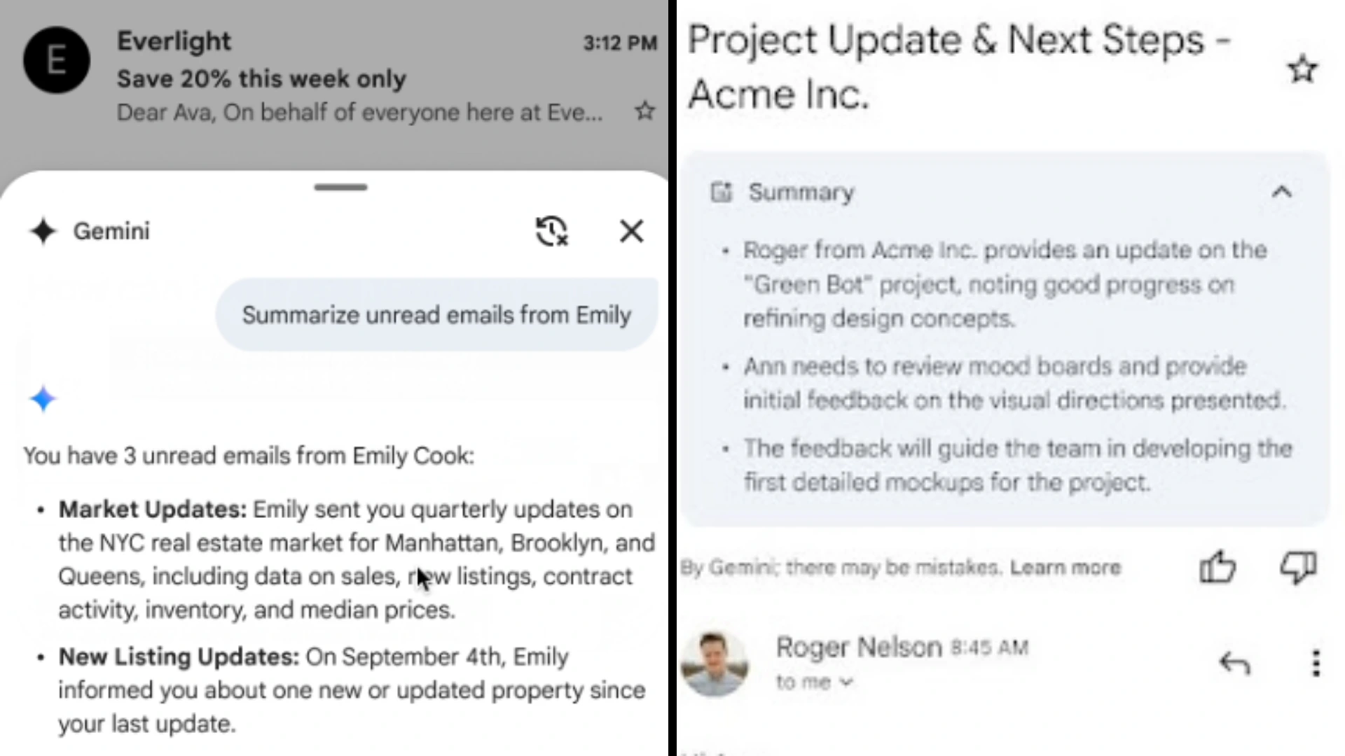Collapse the Summary card chevron
The image size is (1345, 756).
tap(1281, 192)
